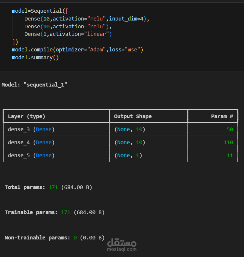
Task: Click the model=Sequential([ code line
Action: (x=39, y=11)
